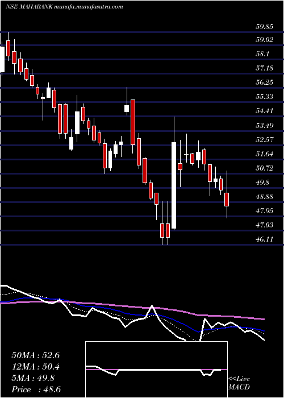Select the 50MA : 52.6 readout

[35, 355]
